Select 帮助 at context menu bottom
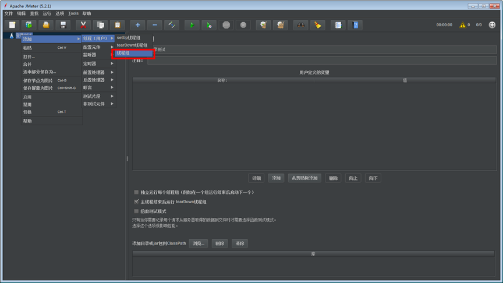Screen dimensions: 503x283 click(51, 121)
